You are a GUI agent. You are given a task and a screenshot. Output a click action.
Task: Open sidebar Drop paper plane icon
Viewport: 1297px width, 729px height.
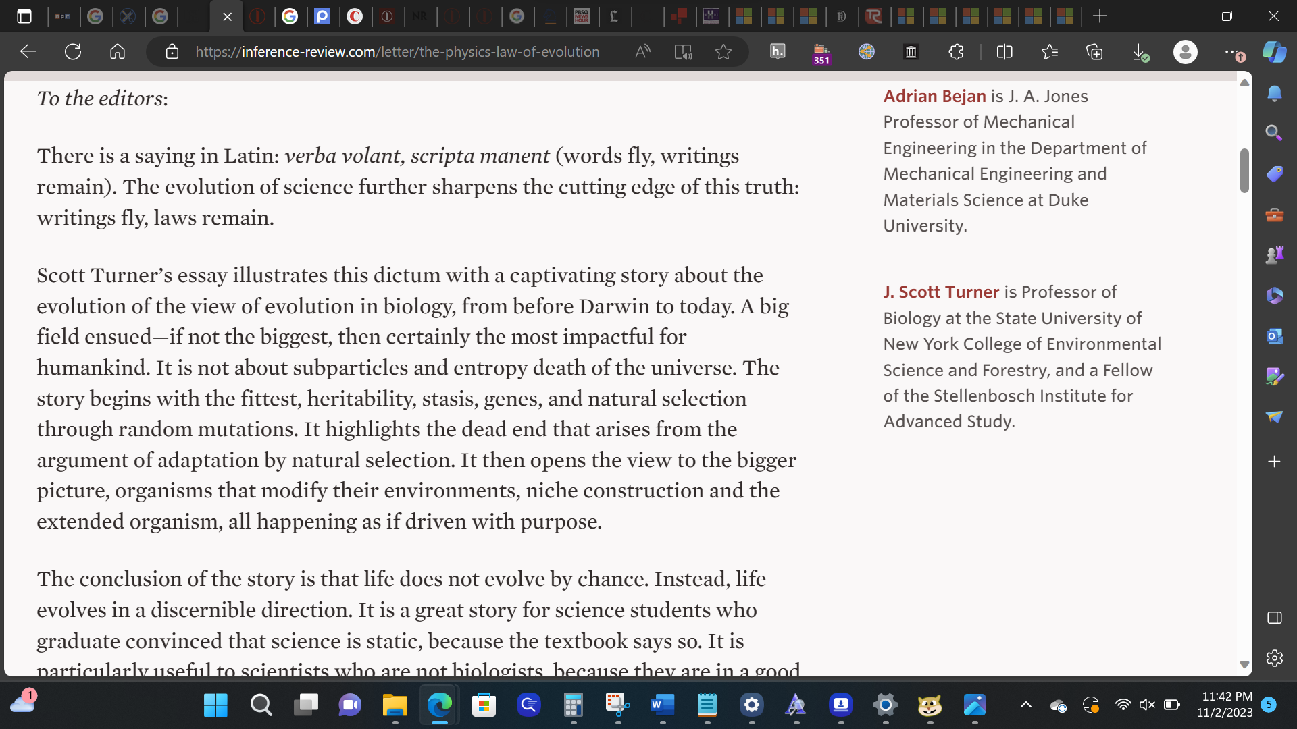pyautogui.click(x=1274, y=416)
